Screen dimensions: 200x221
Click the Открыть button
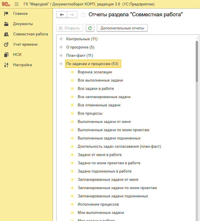[x=70, y=28]
